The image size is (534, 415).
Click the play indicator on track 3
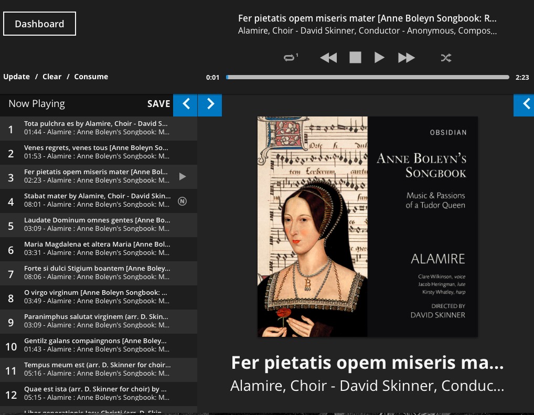[182, 177]
